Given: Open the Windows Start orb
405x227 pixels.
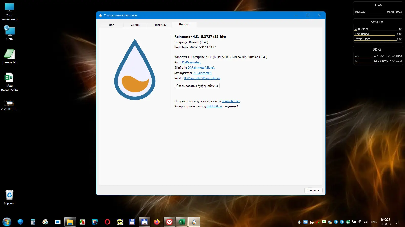Looking at the screenshot, I should (x=7, y=222).
